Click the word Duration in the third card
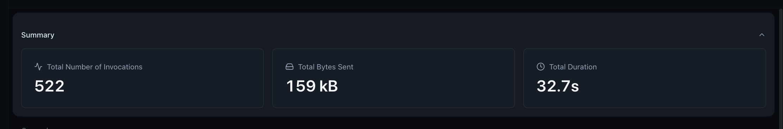 (x=583, y=67)
